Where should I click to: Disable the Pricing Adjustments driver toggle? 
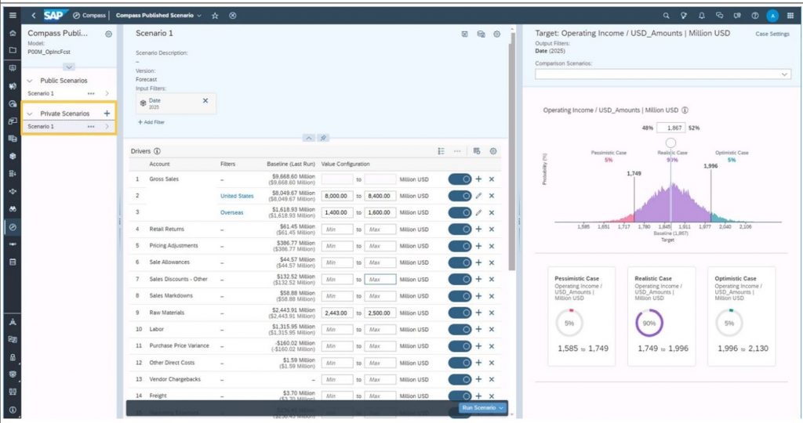tap(460, 245)
